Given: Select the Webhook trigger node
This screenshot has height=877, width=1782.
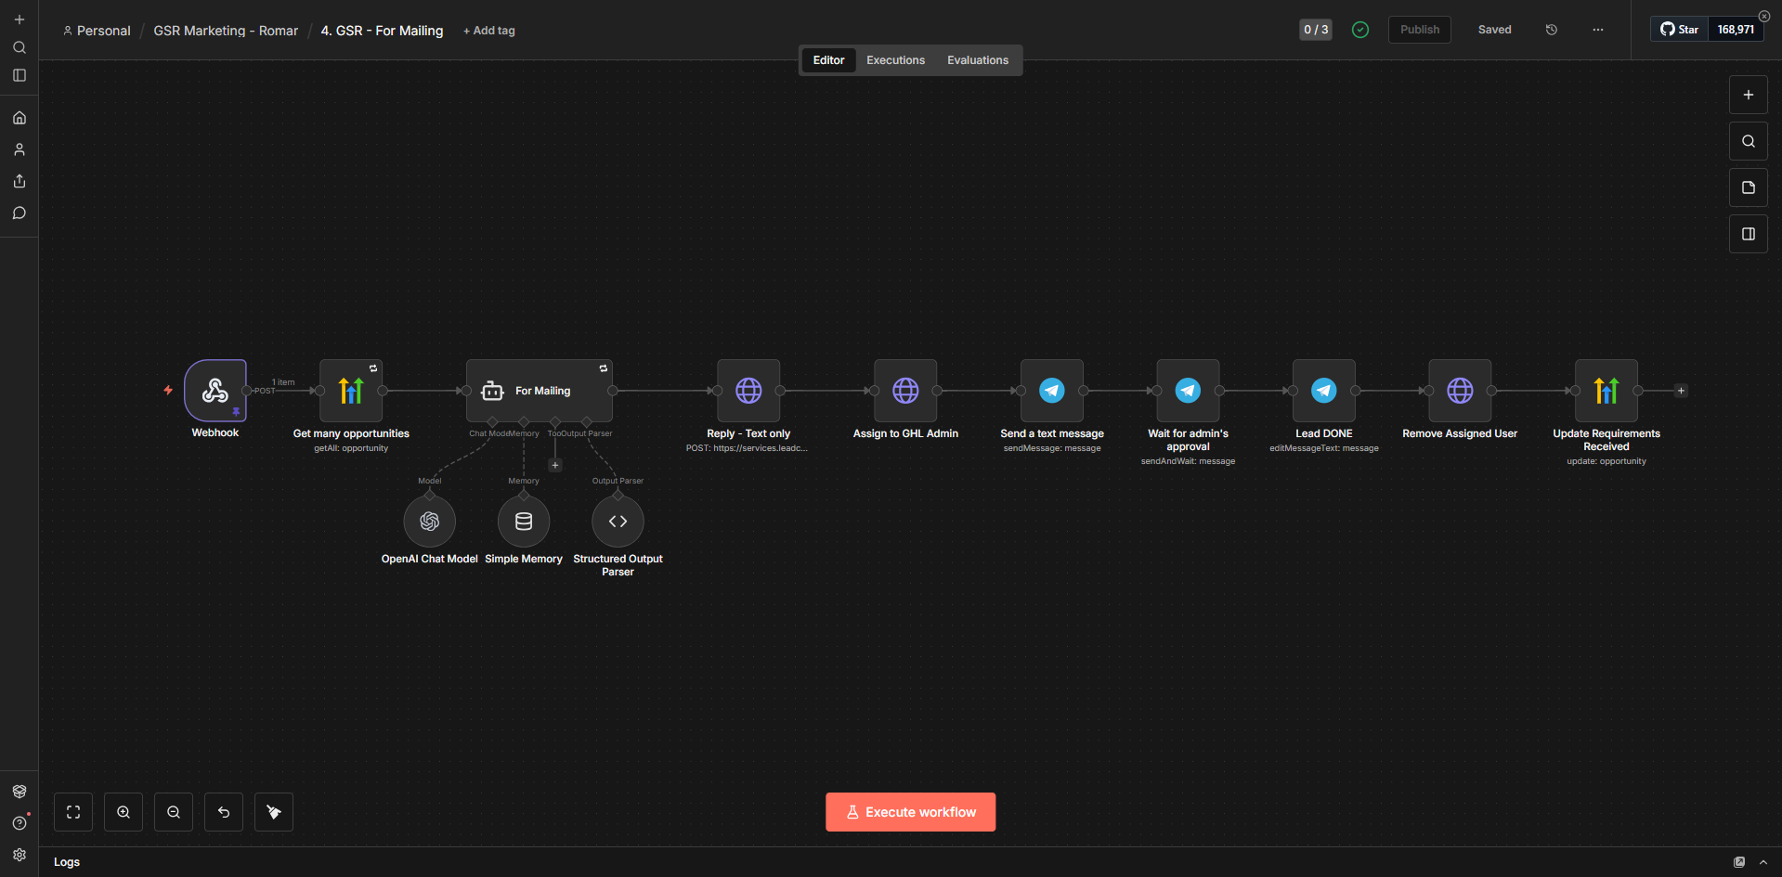Looking at the screenshot, I should 215,391.
